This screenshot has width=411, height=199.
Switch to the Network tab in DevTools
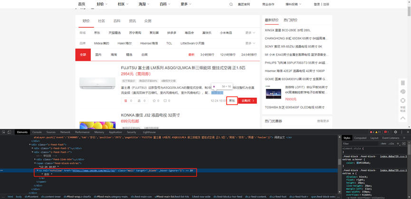[x=65, y=132]
